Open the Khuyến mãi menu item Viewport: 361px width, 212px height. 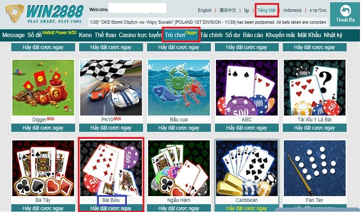click(x=280, y=35)
